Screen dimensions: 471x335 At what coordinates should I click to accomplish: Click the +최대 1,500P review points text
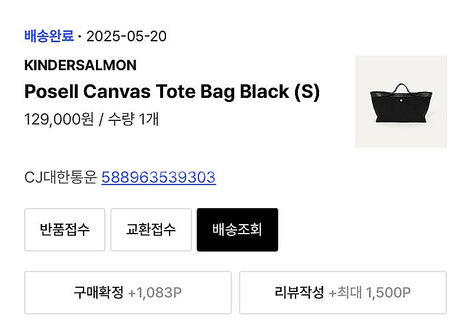point(370,293)
